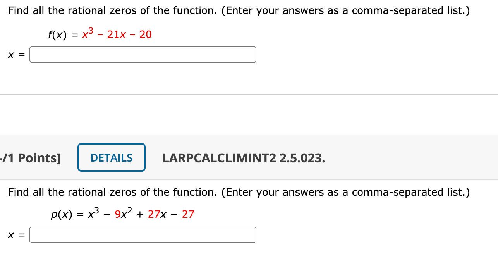Click the DETAILS button for problem 2.5.023

coord(111,157)
